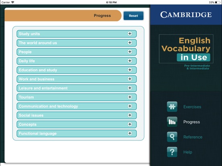Open the Exercises puzzle icon
The image size is (222, 166).
pos(172,107)
